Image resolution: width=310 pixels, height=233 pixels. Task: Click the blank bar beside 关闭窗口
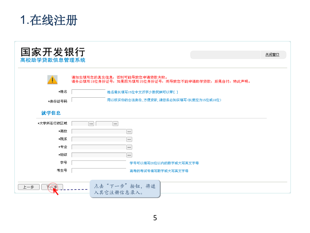coord(225,55)
